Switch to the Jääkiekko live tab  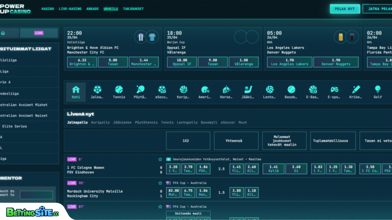click(x=122, y=122)
